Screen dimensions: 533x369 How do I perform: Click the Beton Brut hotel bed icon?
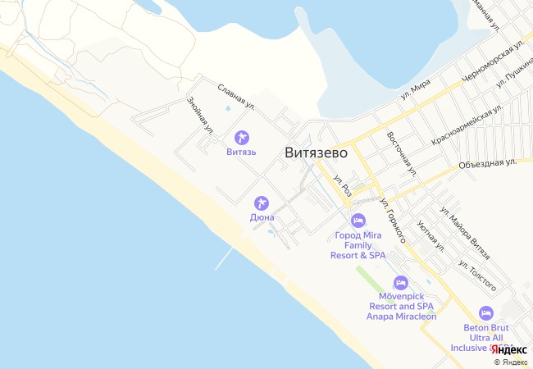point(486,313)
